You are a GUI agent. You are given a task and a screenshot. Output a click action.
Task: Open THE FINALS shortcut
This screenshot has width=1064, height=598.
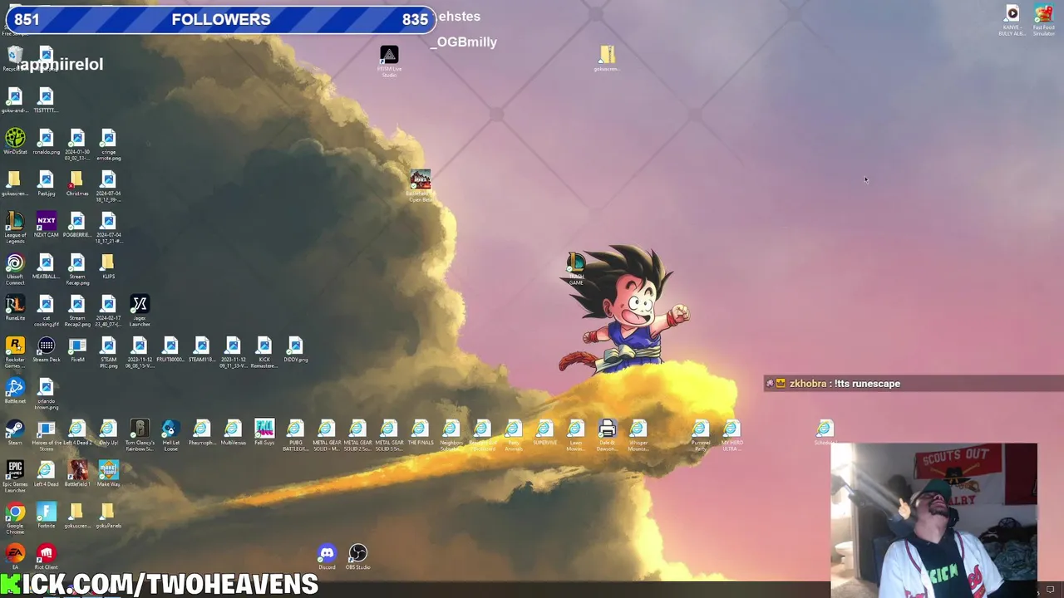click(420, 432)
